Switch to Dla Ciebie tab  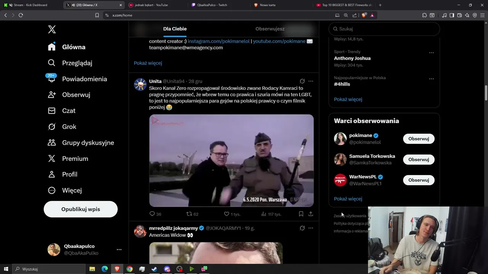175,29
